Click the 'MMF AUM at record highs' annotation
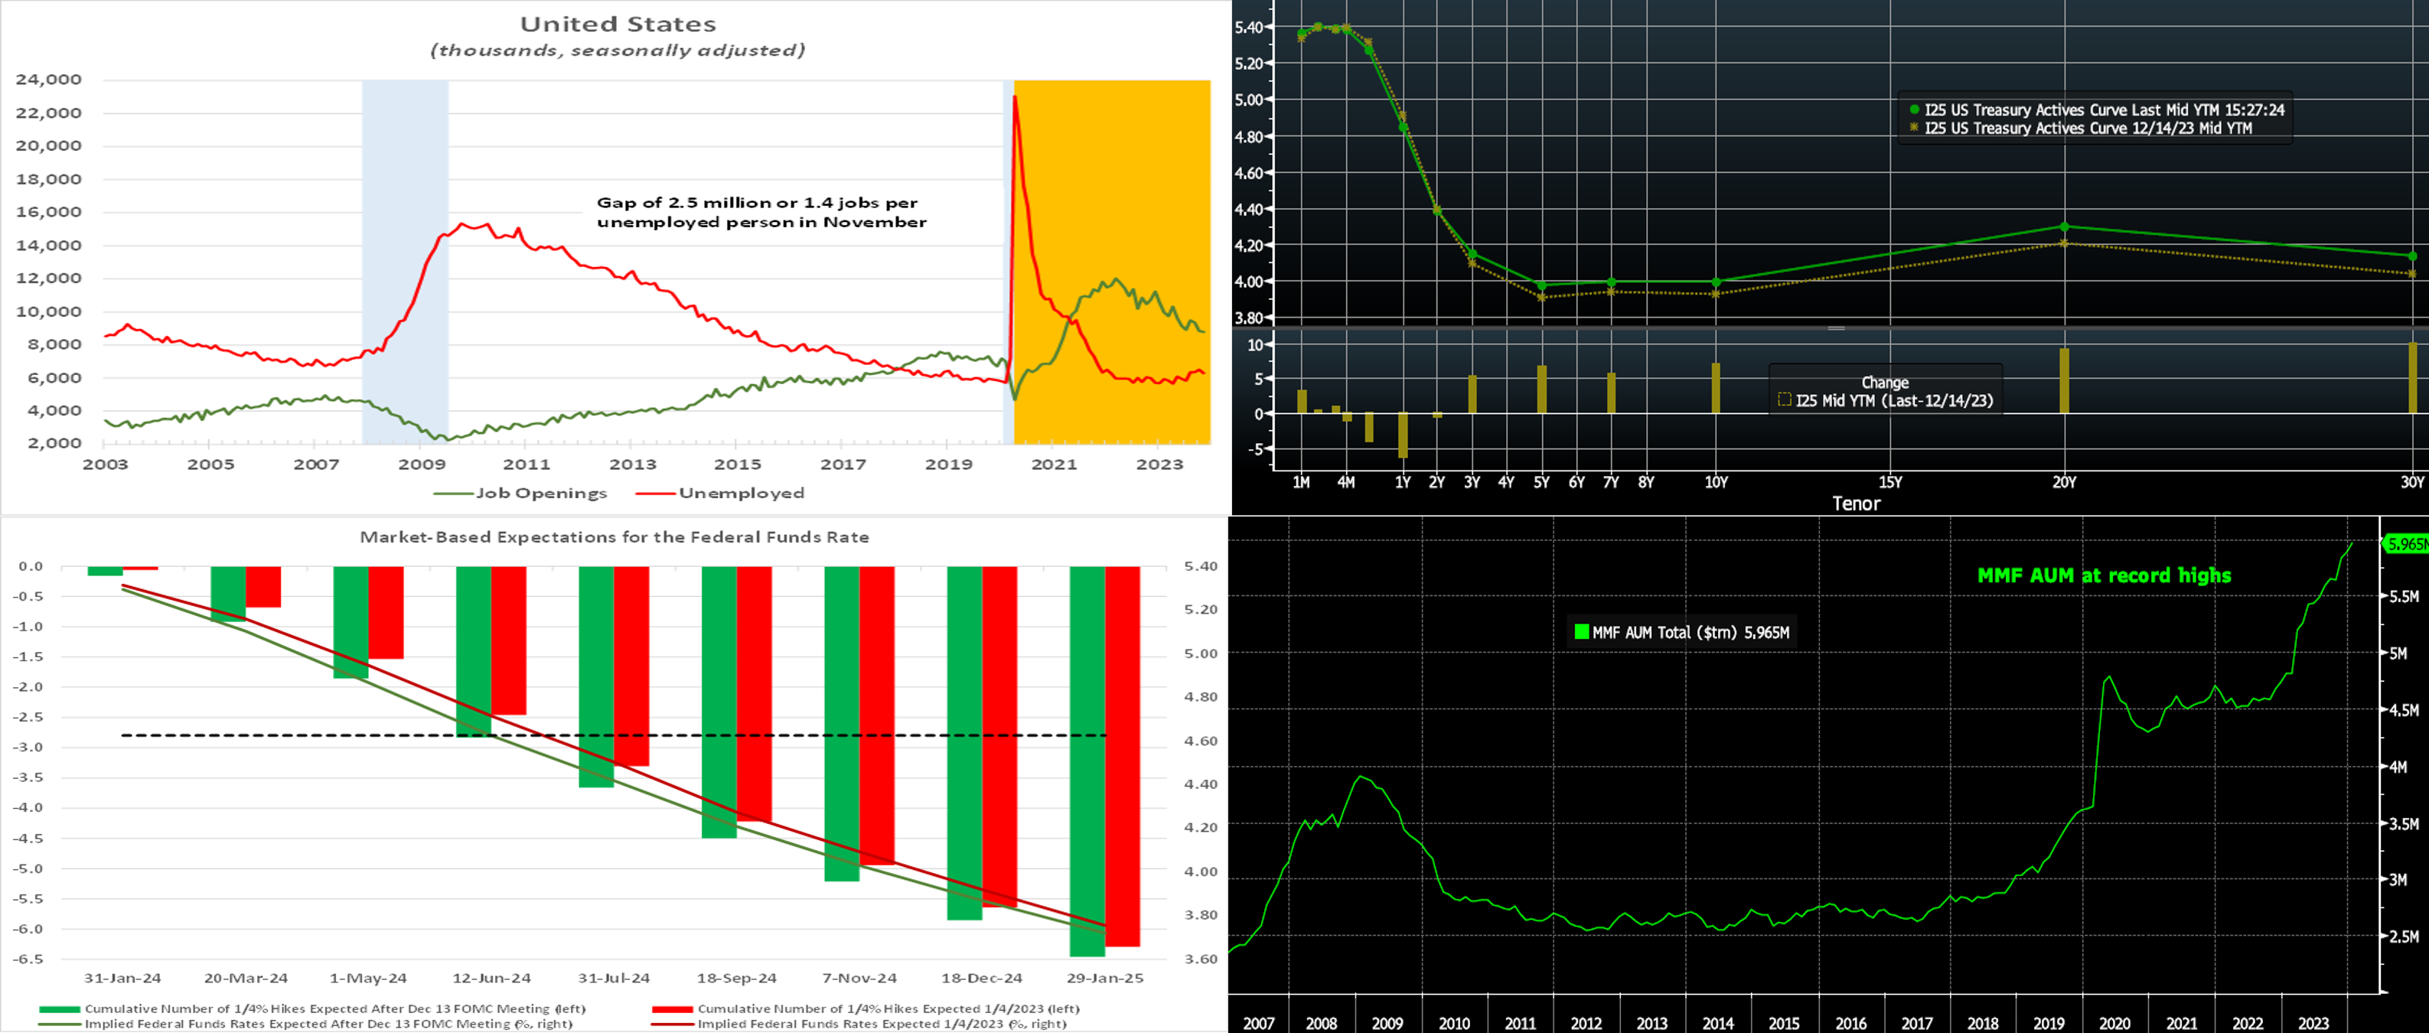Image resolution: width=2429 pixels, height=1033 pixels. 2104,575
